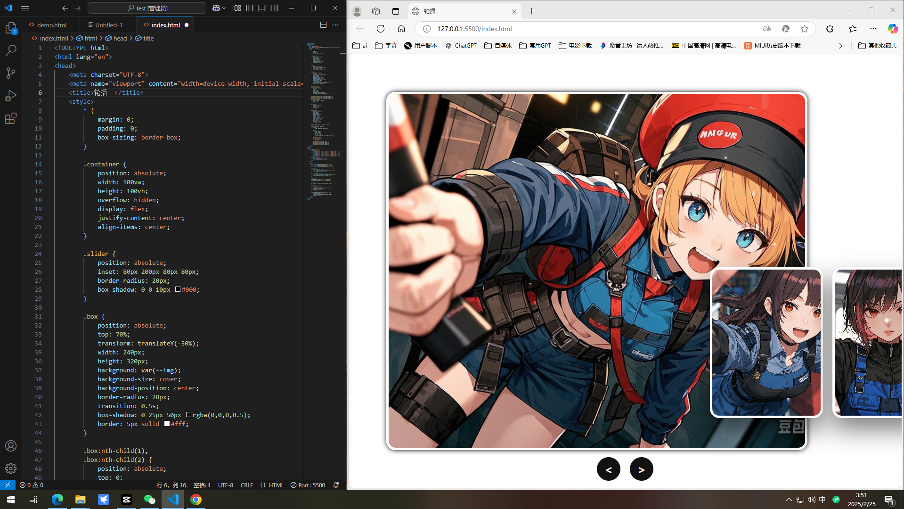Click the code minimap in the editor
The height and width of the screenshot is (509, 904).
pos(324,122)
